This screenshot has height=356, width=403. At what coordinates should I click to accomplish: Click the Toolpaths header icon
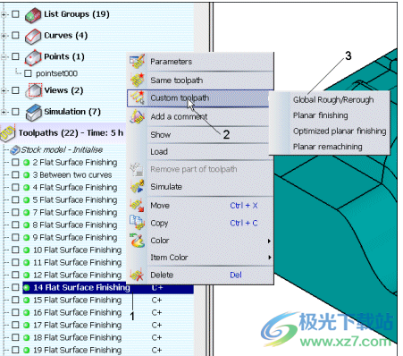(x=8, y=132)
